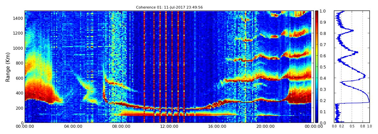Click the y-axis tick label 1000
378x134 pixels.
coord(18,48)
